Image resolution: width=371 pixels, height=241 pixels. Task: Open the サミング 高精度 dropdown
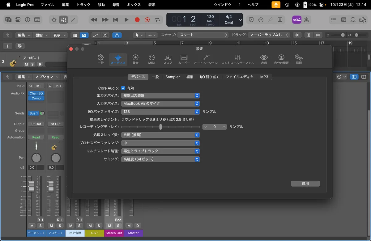pyautogui.click(x=160, y=159)
